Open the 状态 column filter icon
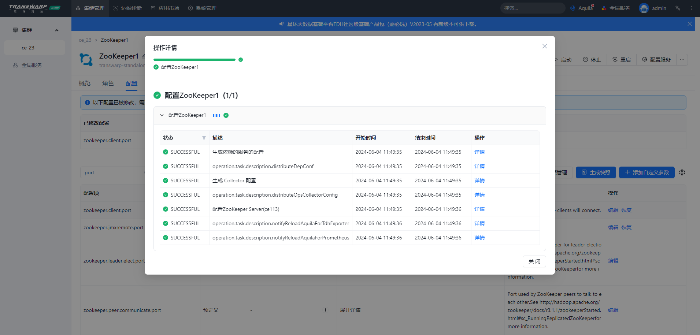The width and height of the screenshot is (700, 335). pyautogui.click(x=204, y=138)
